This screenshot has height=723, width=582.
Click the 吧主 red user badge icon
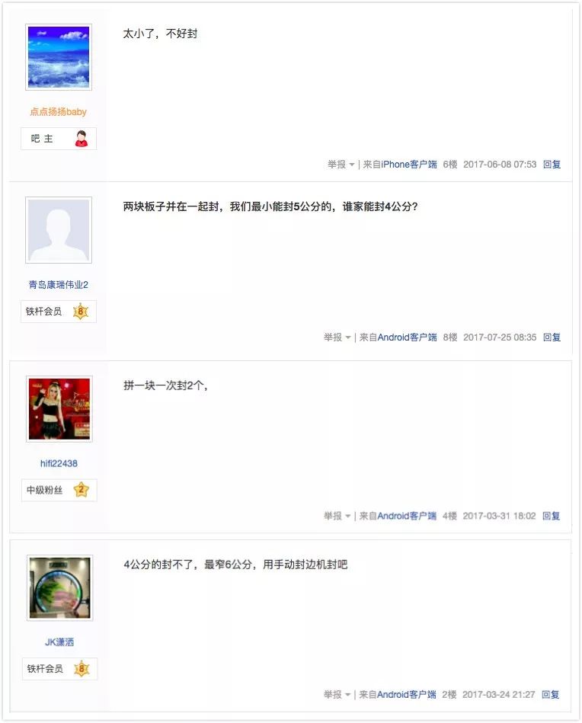(x=82, y=139)
